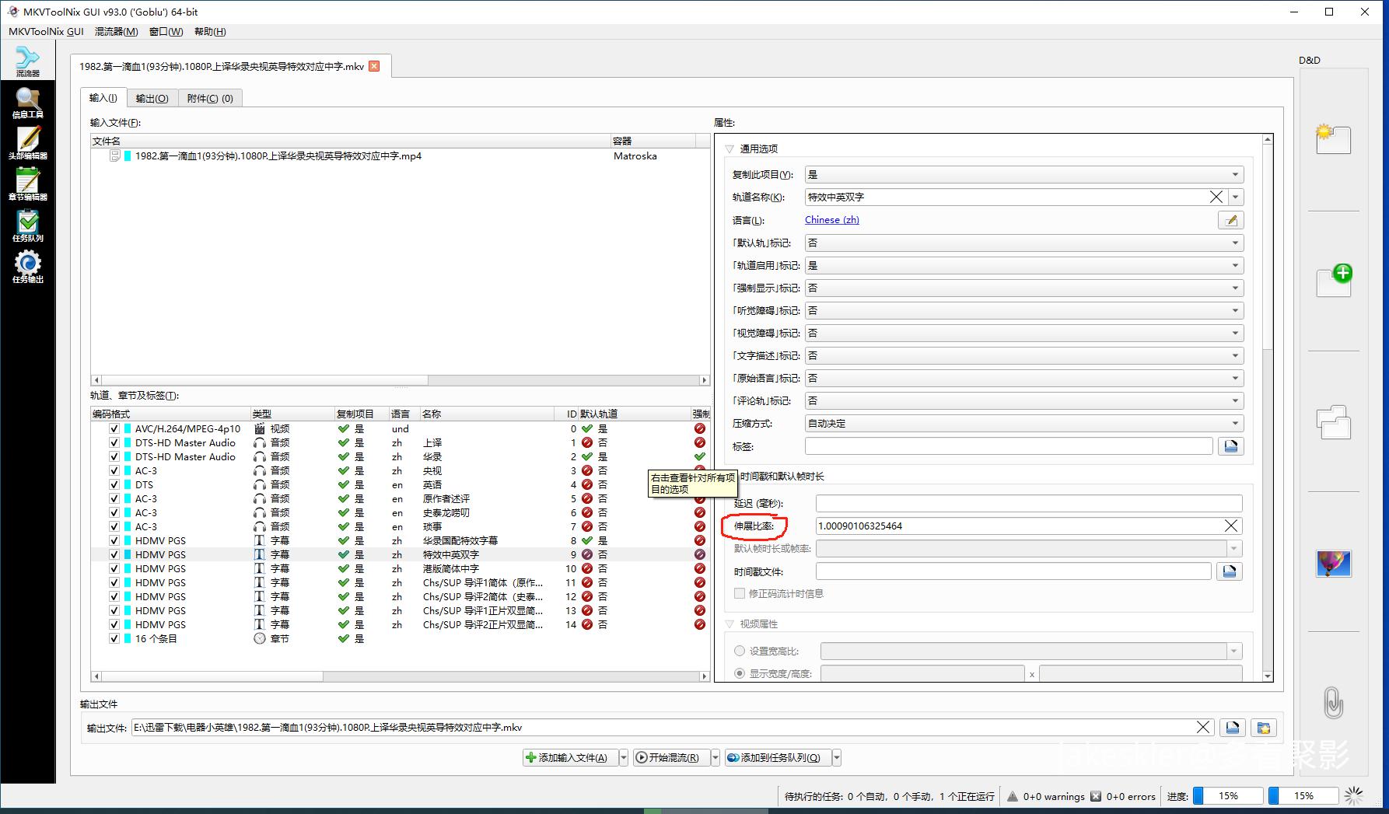The width and height of the screenshot is (1389, 814).
Task: Open the 章节编辑器 chapter editor
Action: point(28,184)
